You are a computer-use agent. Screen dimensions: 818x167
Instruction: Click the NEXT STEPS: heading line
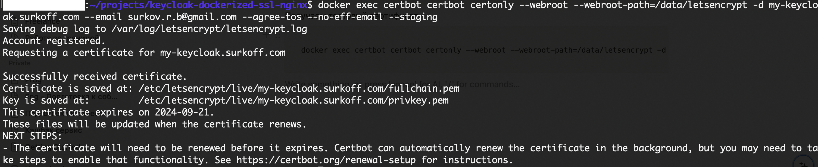(32, 136)
